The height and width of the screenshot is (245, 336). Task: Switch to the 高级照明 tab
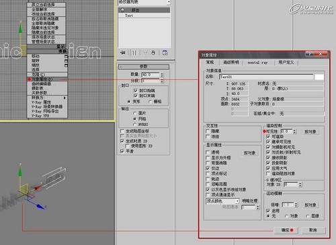pos(231,63)
